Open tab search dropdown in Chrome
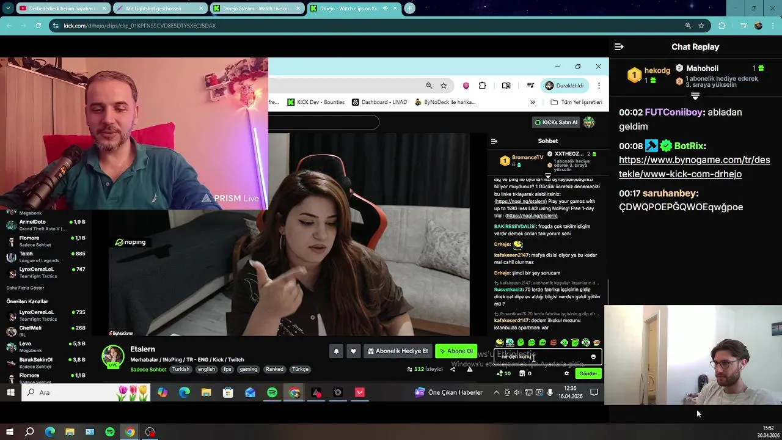 pos(9,9)
